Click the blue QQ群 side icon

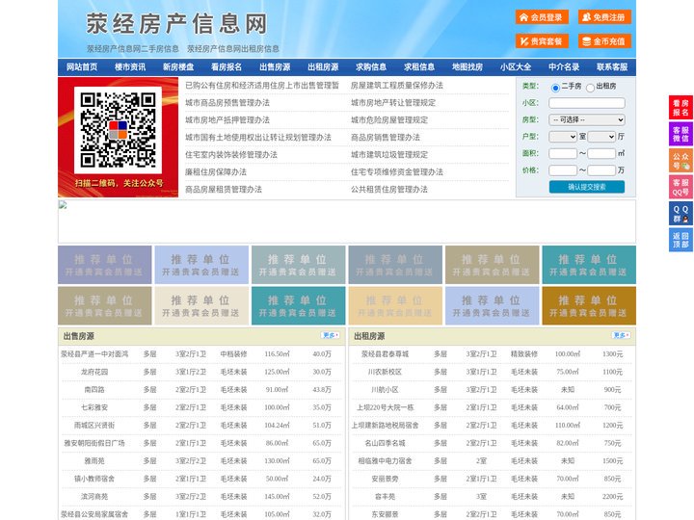tap(681, 214)
